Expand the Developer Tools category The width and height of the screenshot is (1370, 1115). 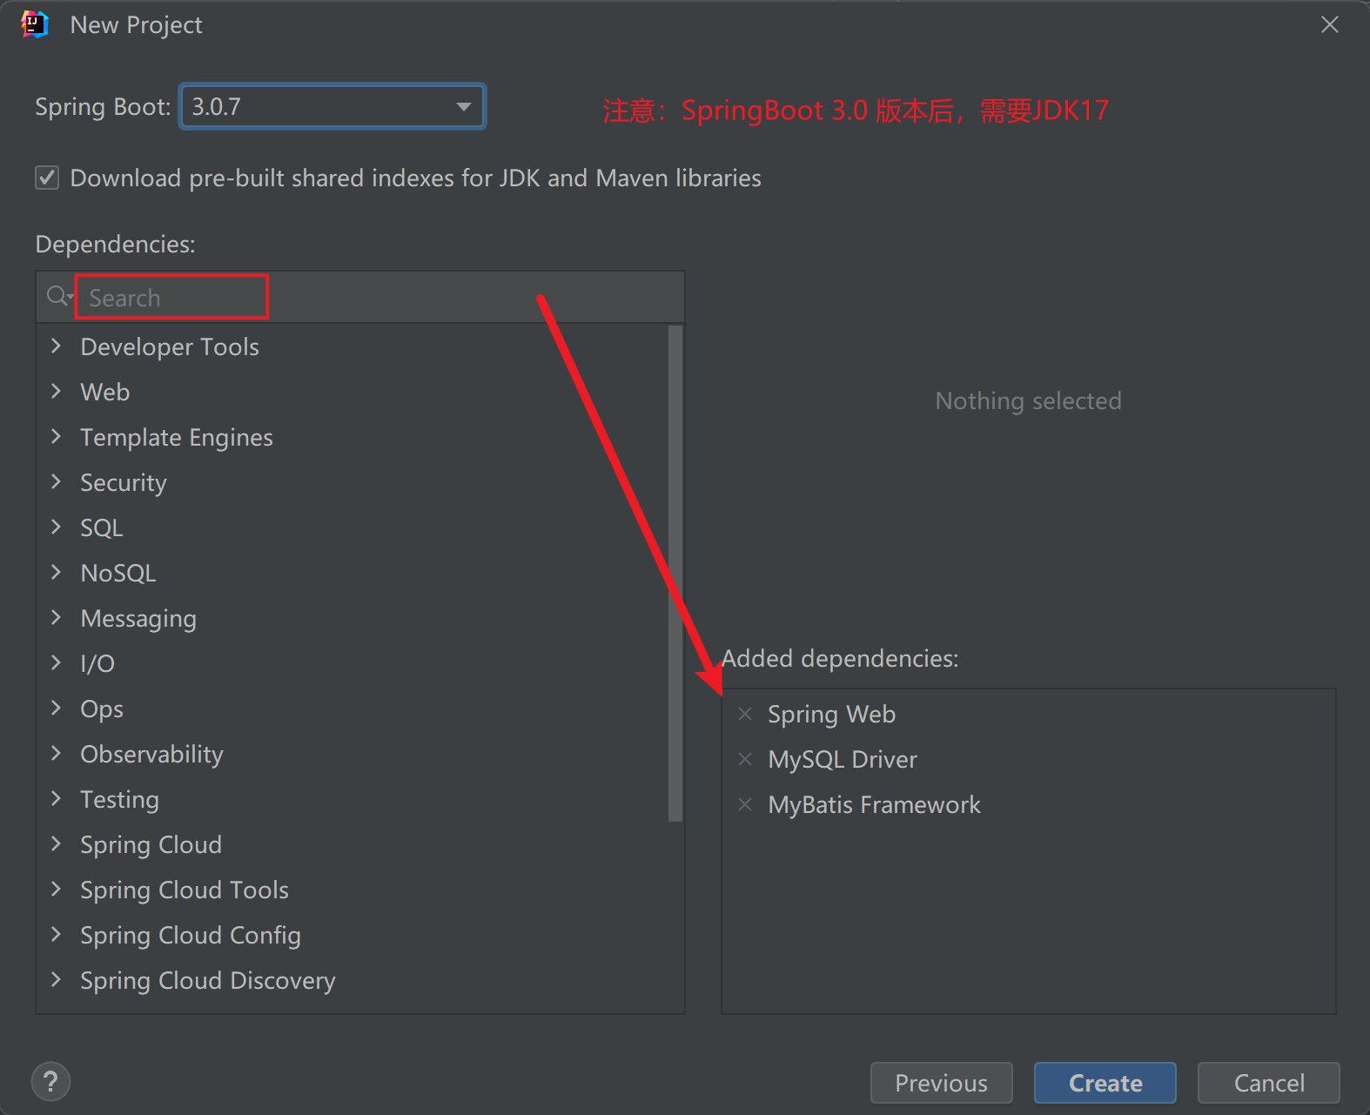point(57,346)
